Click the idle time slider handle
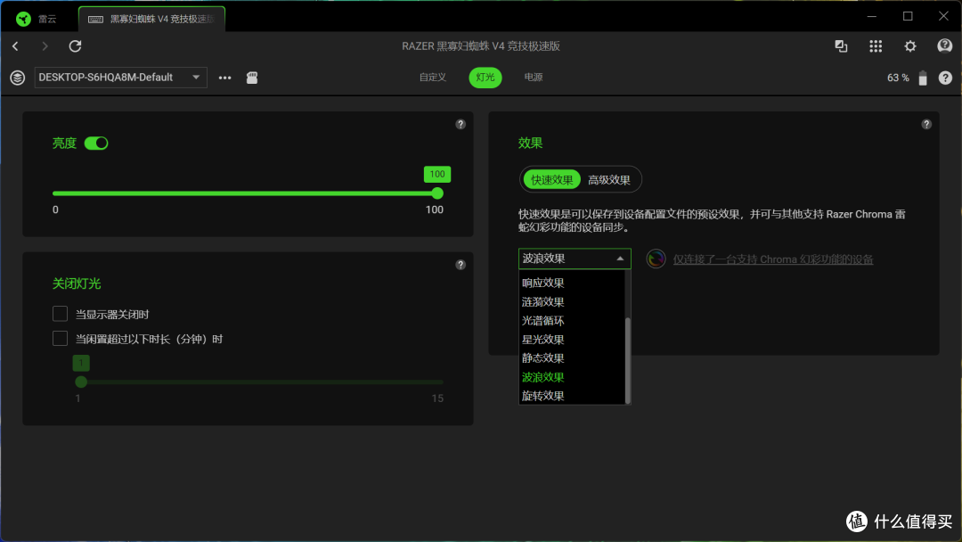 (81, 382)
